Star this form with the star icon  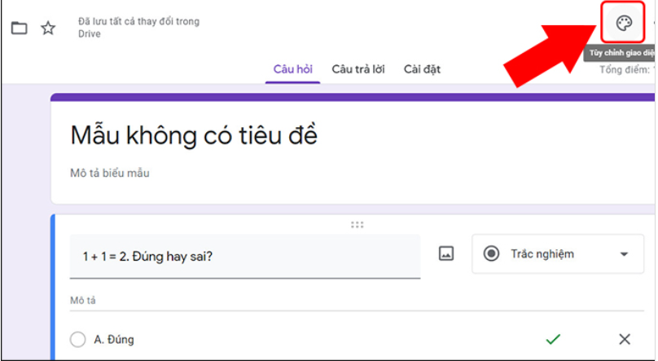click(x=48, y=29)
